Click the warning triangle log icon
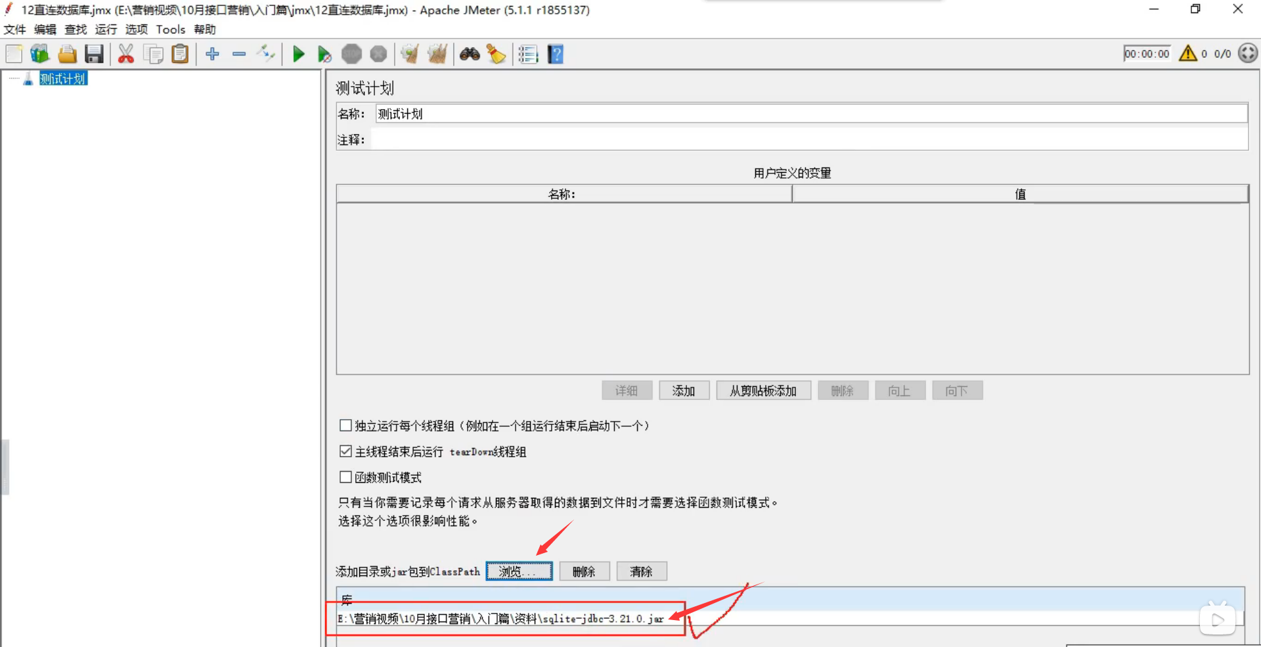Screen dimensions: 1261x647 coord(1188,53)
